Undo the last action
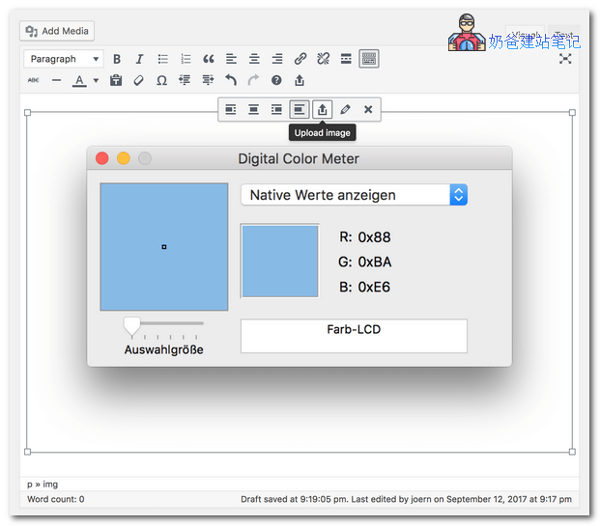Screen dimensions: 600x526 (231, 81)
